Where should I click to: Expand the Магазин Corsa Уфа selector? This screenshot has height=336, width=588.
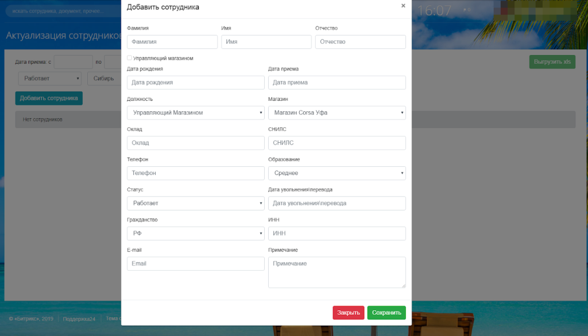click(336, 113)
